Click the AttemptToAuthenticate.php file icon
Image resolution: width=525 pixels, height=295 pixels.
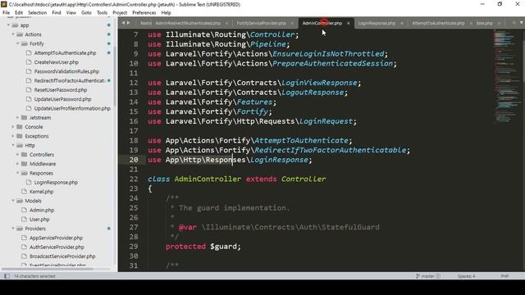coord(29,52)
